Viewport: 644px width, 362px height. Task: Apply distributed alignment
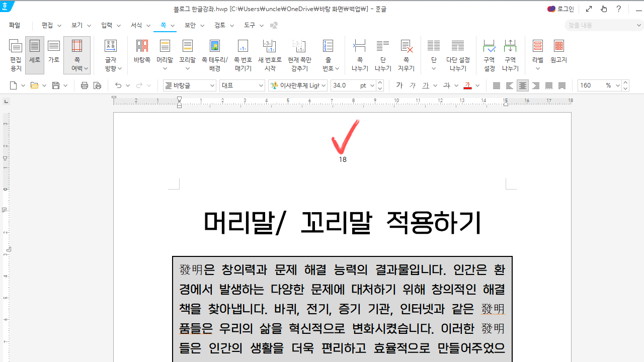549,85
